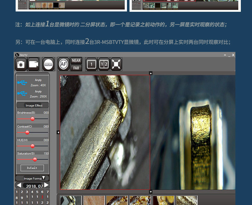Viewport: 252px width, 205px height.
Task: Select the Anyty Zoom 250X device
Action: tap(33, 94)
